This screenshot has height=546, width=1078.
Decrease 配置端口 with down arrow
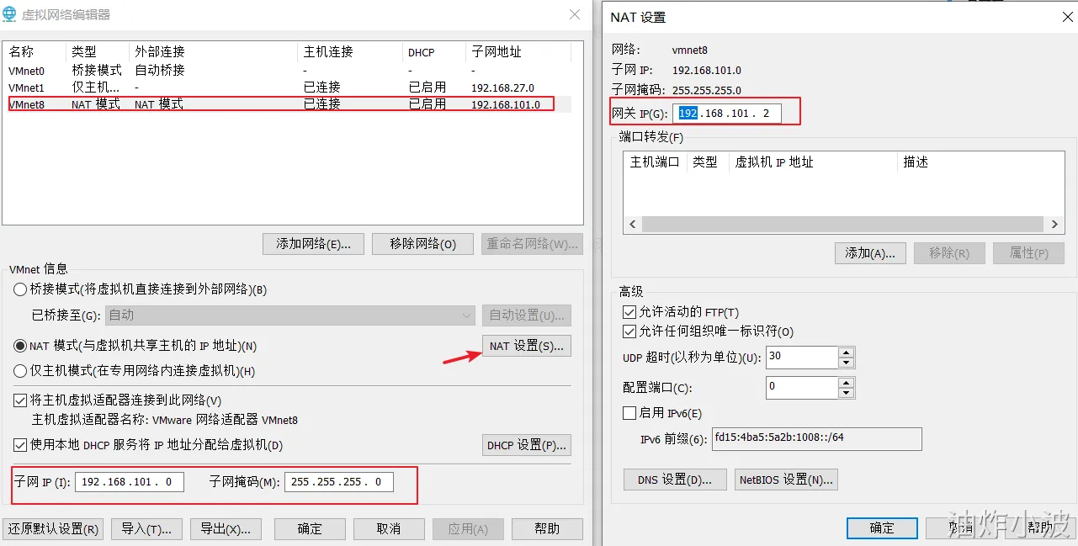pos(847,393)
